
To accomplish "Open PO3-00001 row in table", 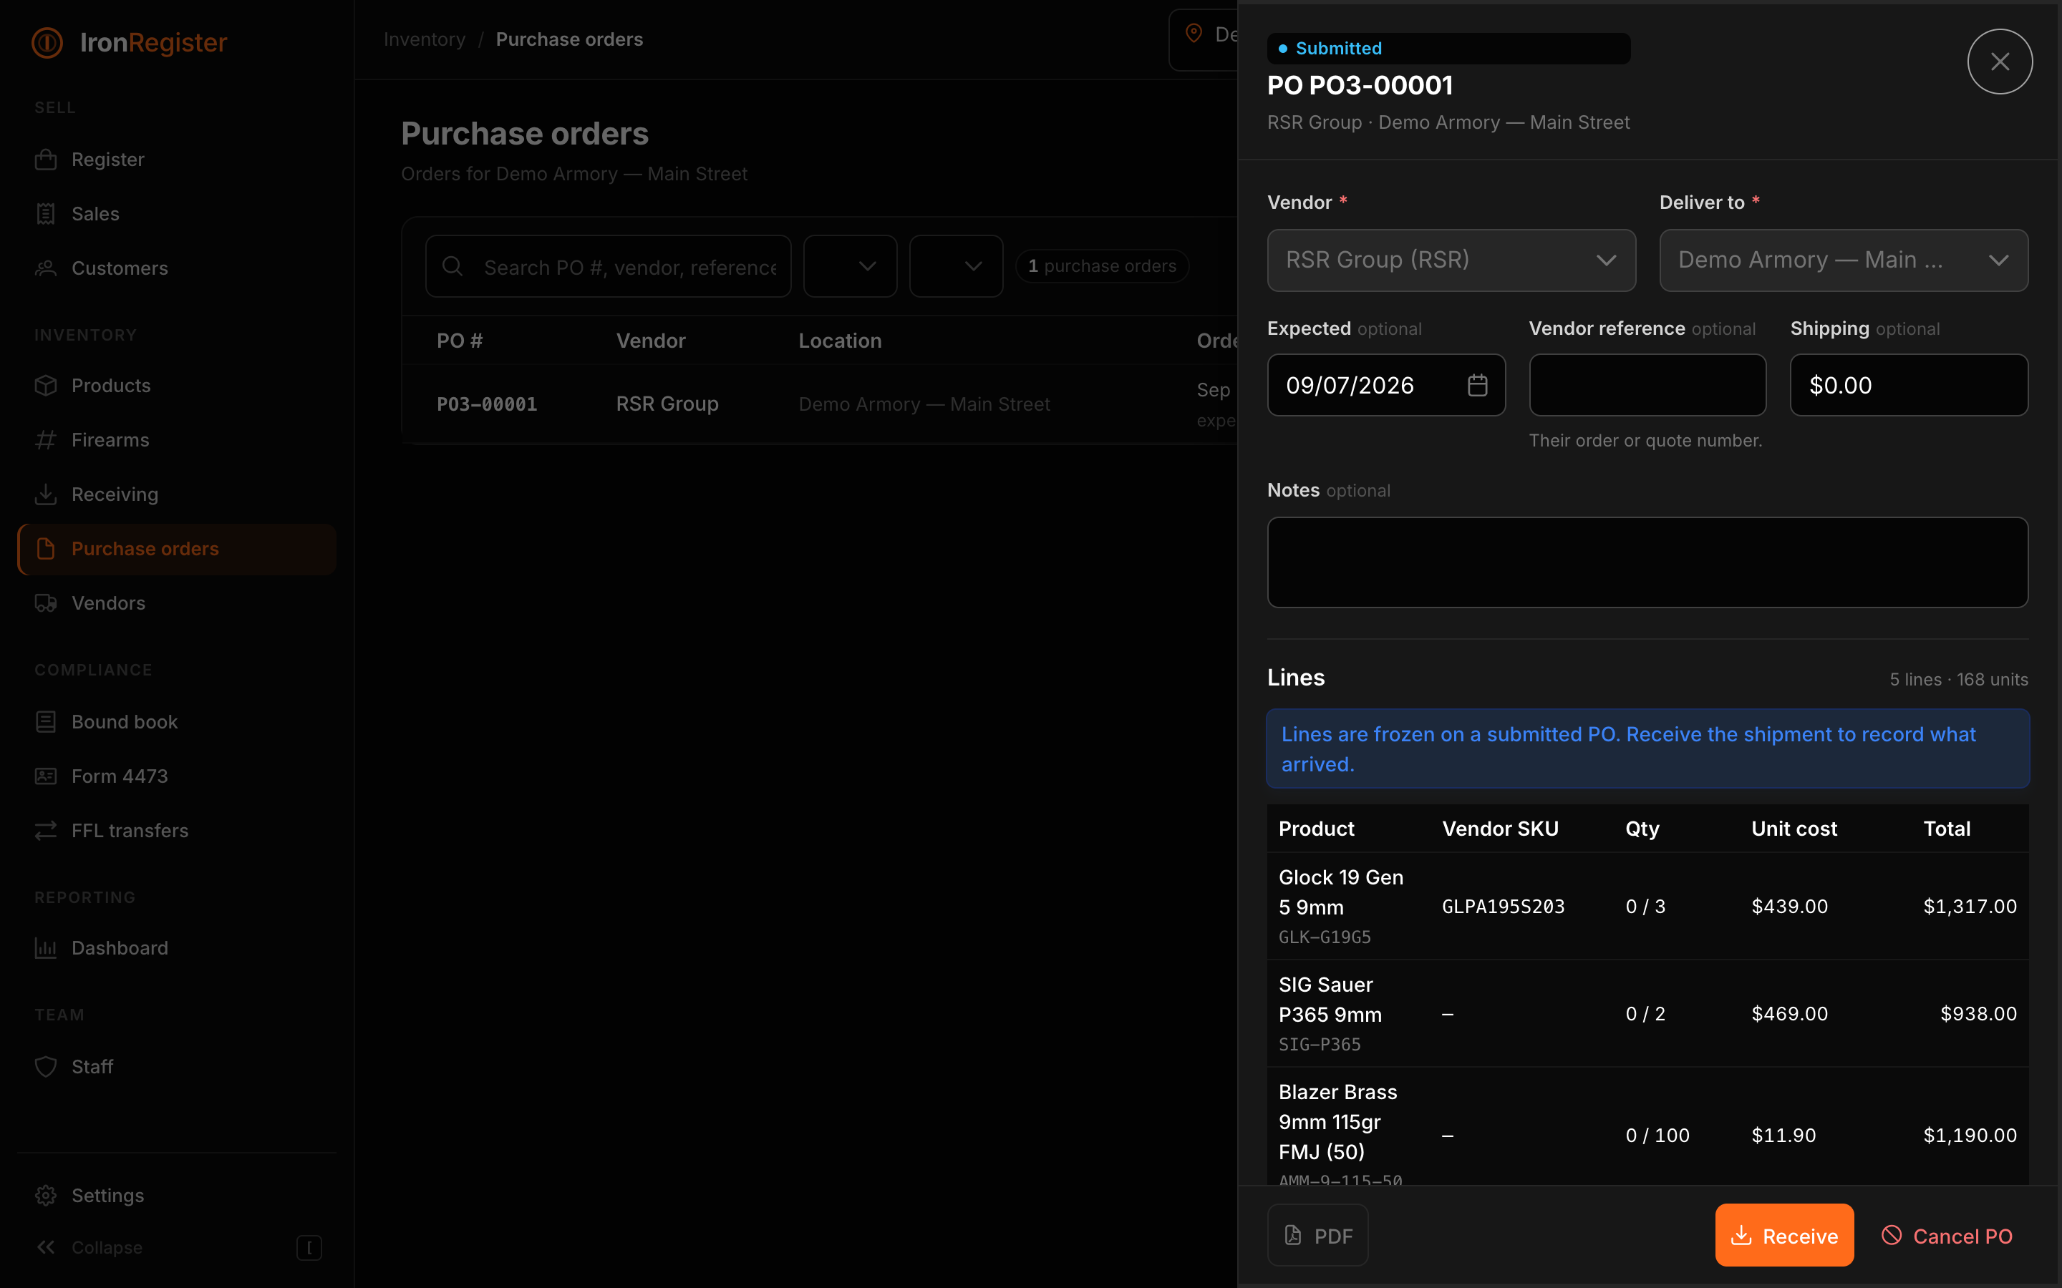I will pos(820,404).
